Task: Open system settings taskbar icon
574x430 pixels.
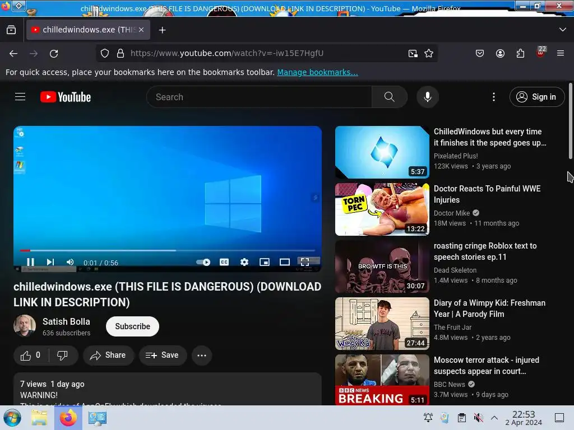Action: pos(98,418)
